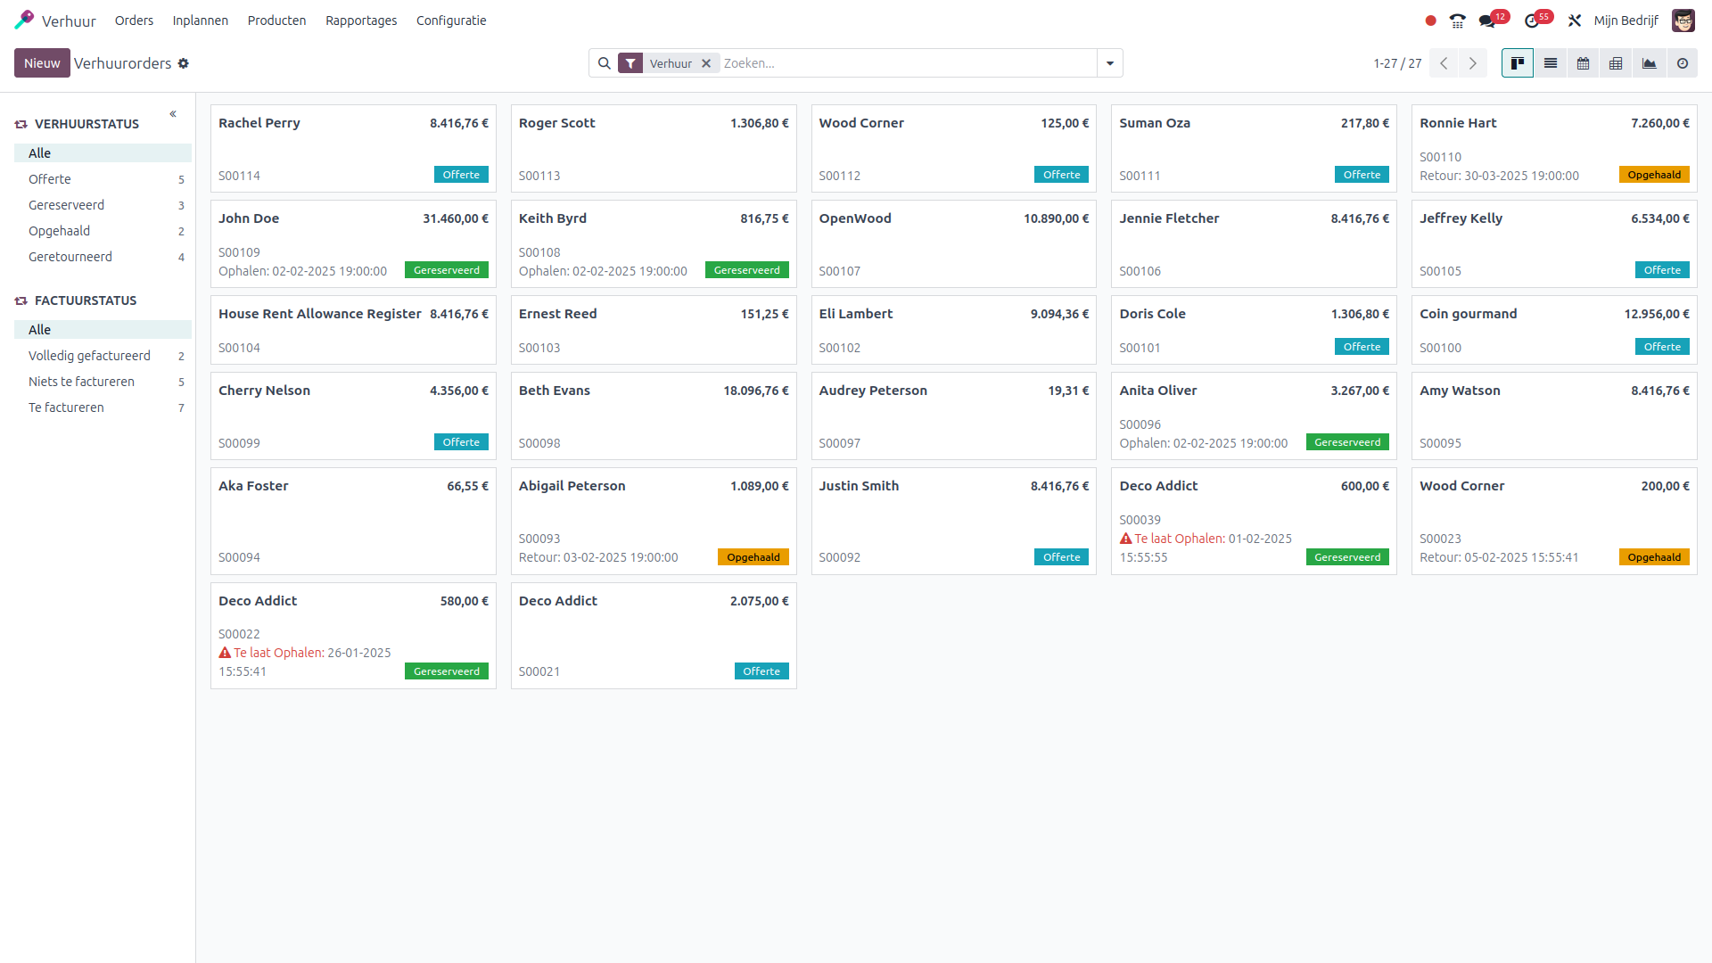Image resolution: width=1712 pixels, height=963 pixels.
Task: Remove the Verhuur search filter
Action: pyautogui.click(x=706, y=63)
